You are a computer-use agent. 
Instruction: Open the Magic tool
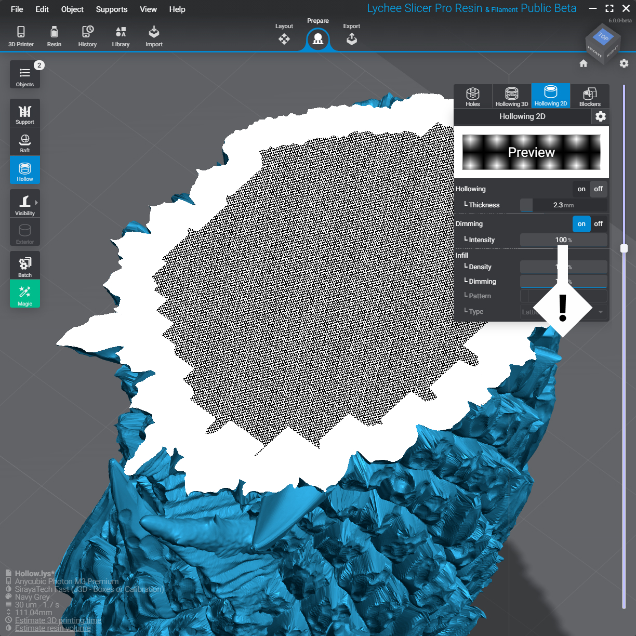coord(24,294)
